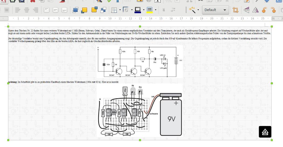The height and width of the screenshot is (147, 283).
Task: Apply the blue border line color
Action: pos(138,10)
